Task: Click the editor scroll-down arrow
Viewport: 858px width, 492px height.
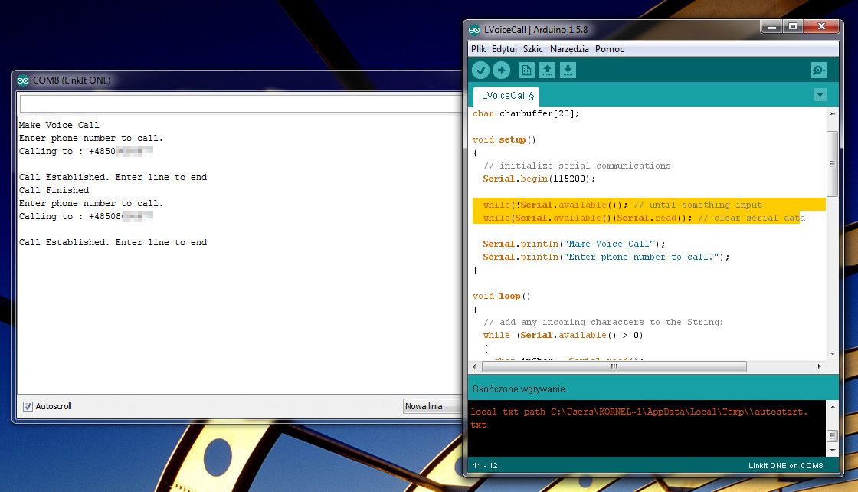Action: tap(832, 353)
